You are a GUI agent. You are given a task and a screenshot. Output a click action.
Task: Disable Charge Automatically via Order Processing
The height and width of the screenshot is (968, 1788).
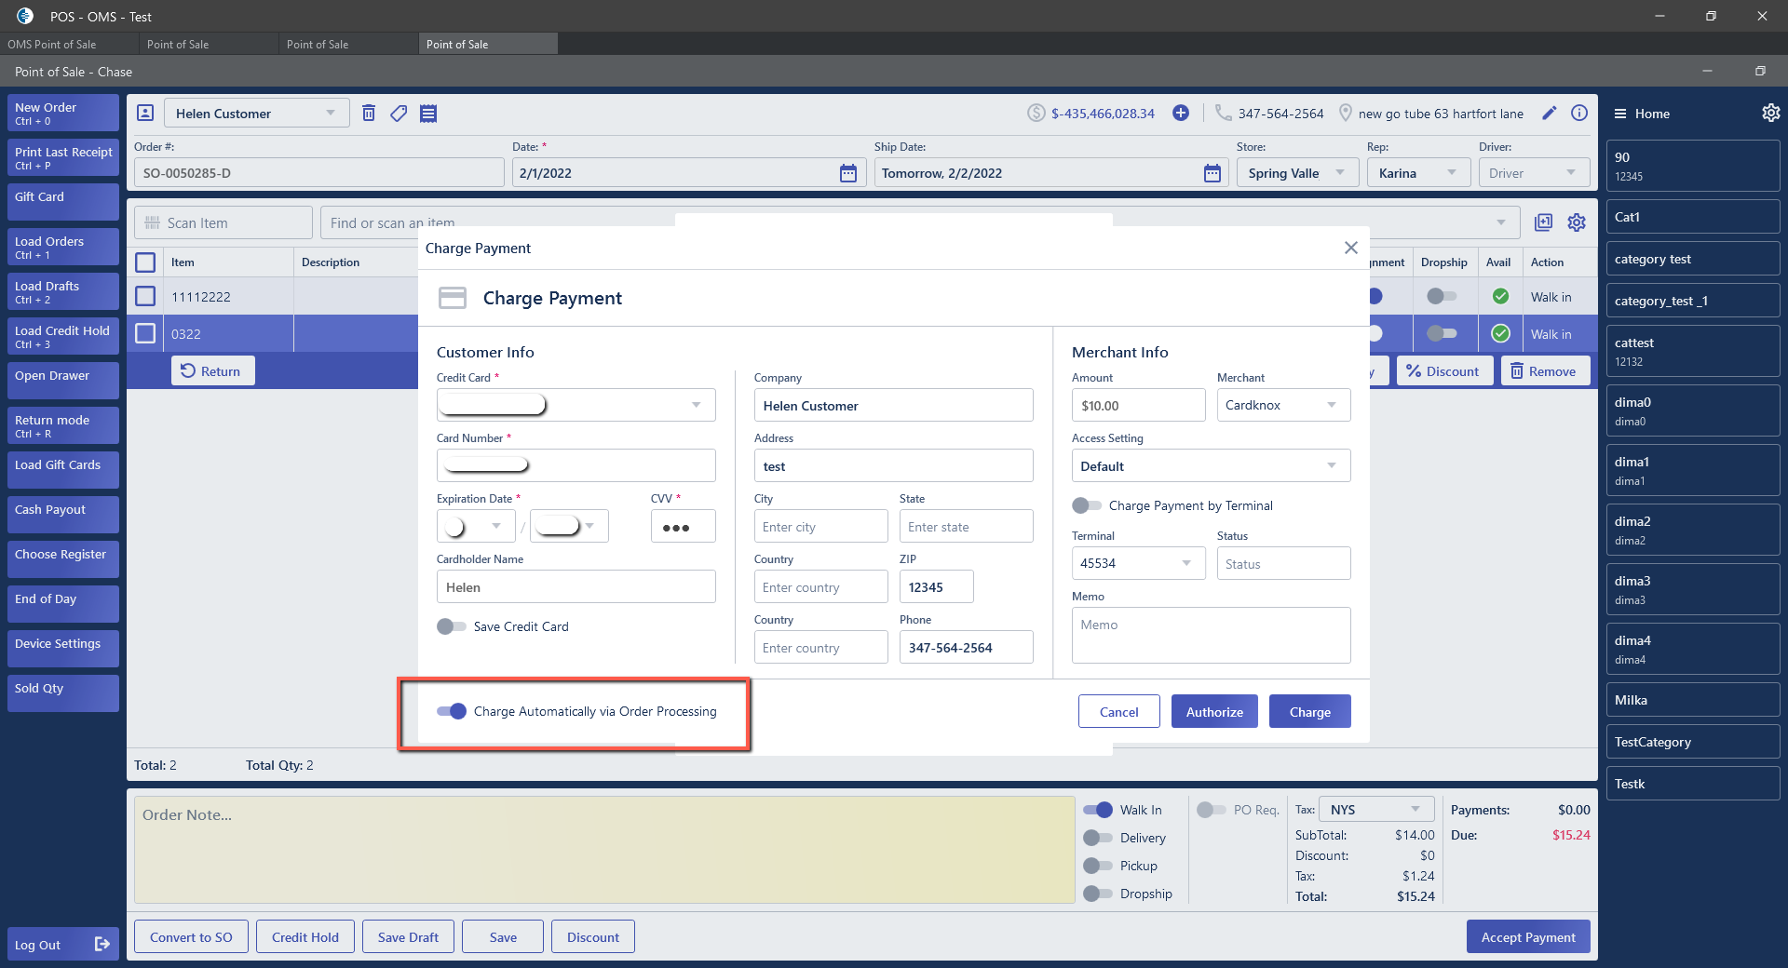pos(453,711)
